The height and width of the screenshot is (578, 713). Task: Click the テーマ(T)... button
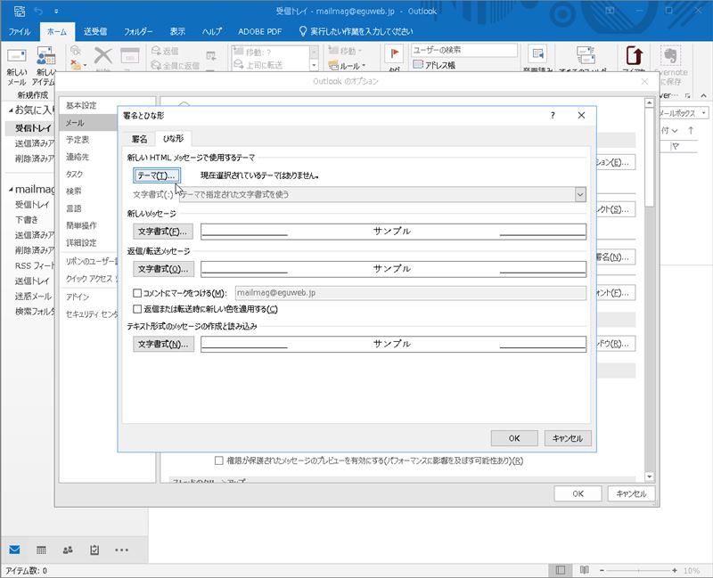pyautogui.click(x=158, y=175)
